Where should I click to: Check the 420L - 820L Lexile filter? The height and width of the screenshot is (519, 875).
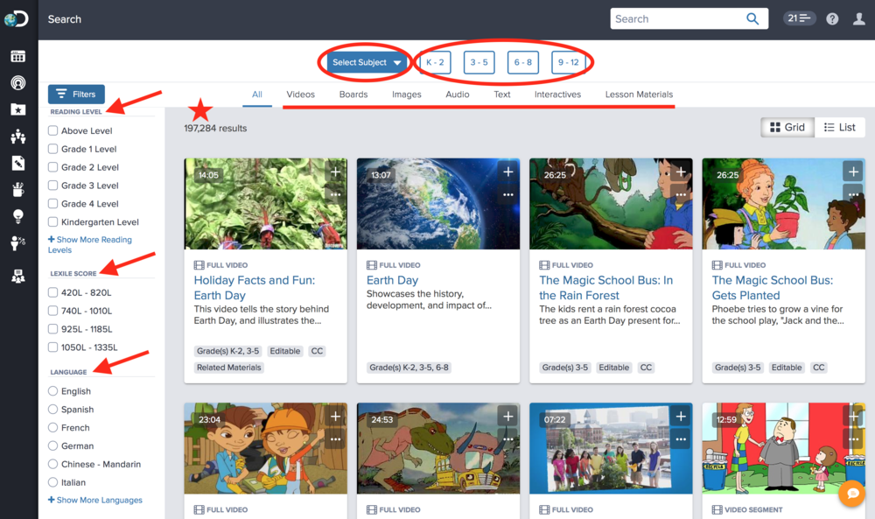(53, 292)
